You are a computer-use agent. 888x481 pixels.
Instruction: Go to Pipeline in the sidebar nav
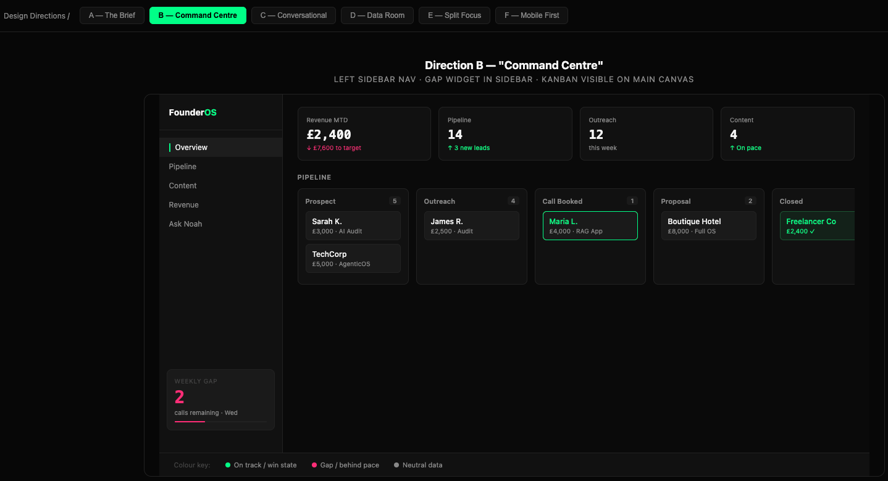tap(221, 166)
